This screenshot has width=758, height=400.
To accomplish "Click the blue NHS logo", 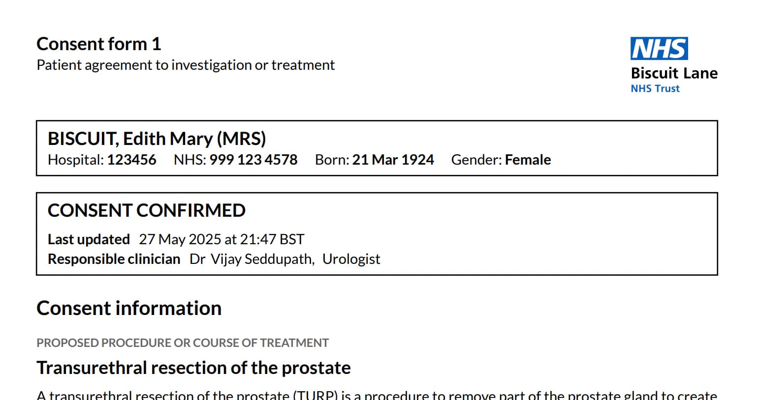I will [x=659, y=49].
